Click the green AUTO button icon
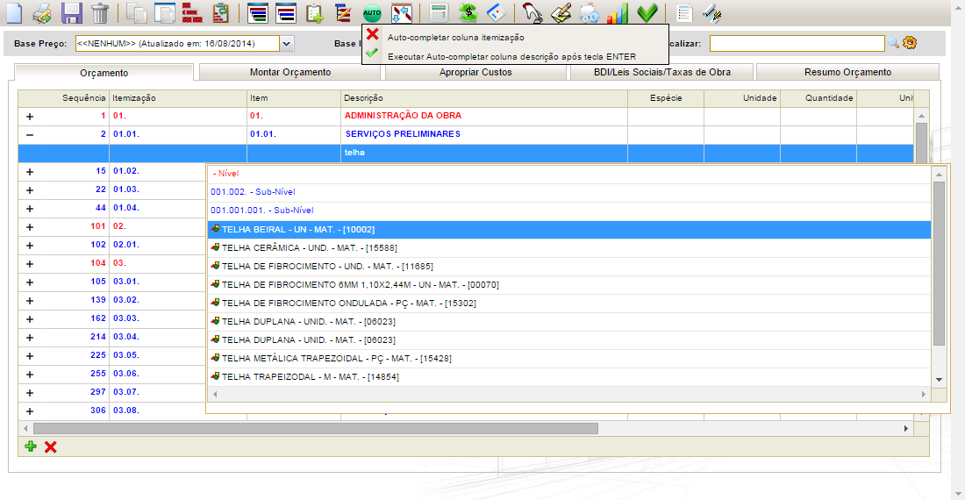This screenshot has height=500, width=965. click(x=372, y=13)
